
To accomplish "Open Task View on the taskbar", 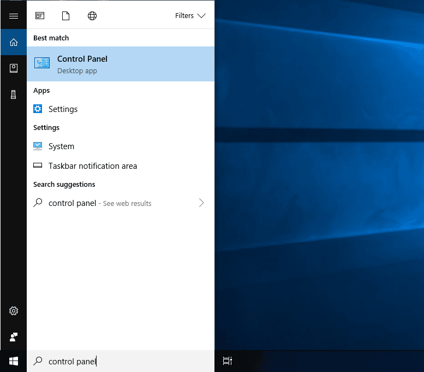I will [228, 361].
